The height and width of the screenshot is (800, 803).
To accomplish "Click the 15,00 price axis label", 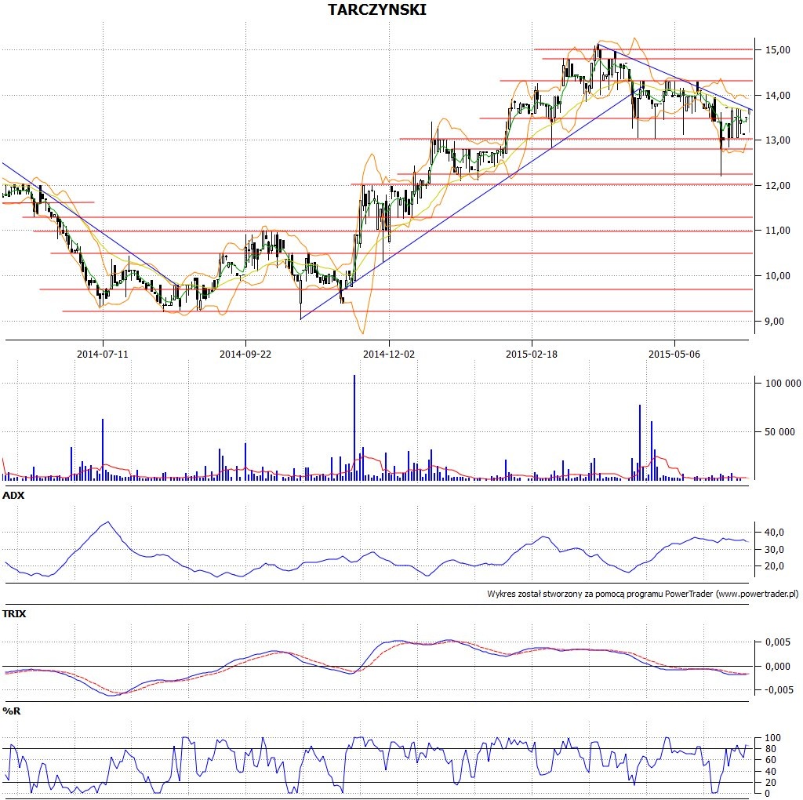I will 777,50.
